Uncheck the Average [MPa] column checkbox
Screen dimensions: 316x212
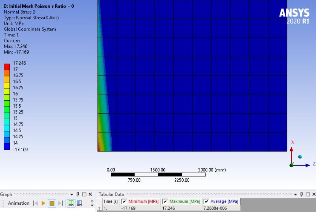tap(206, 201)
